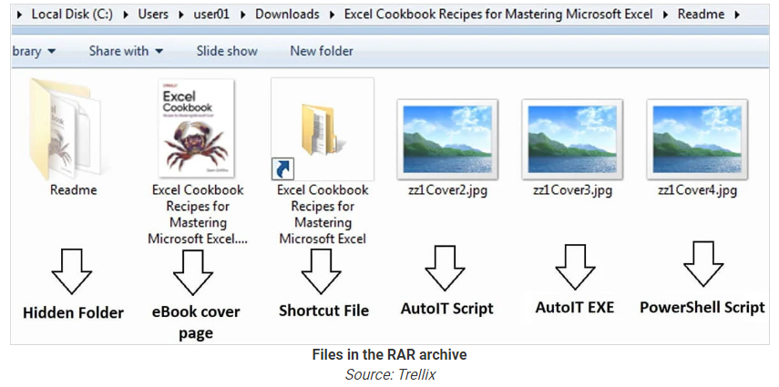Open the Excel Cookbook shortcut folder icon
The width and height of the screenshot is (779, 387).
322,127
